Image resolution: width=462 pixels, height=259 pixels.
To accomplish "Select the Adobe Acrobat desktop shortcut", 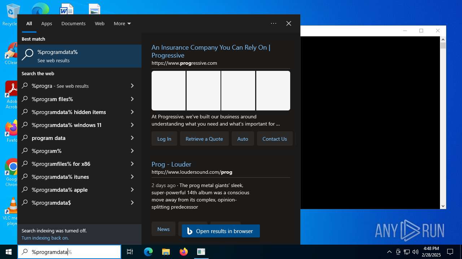I will point(12,95).
